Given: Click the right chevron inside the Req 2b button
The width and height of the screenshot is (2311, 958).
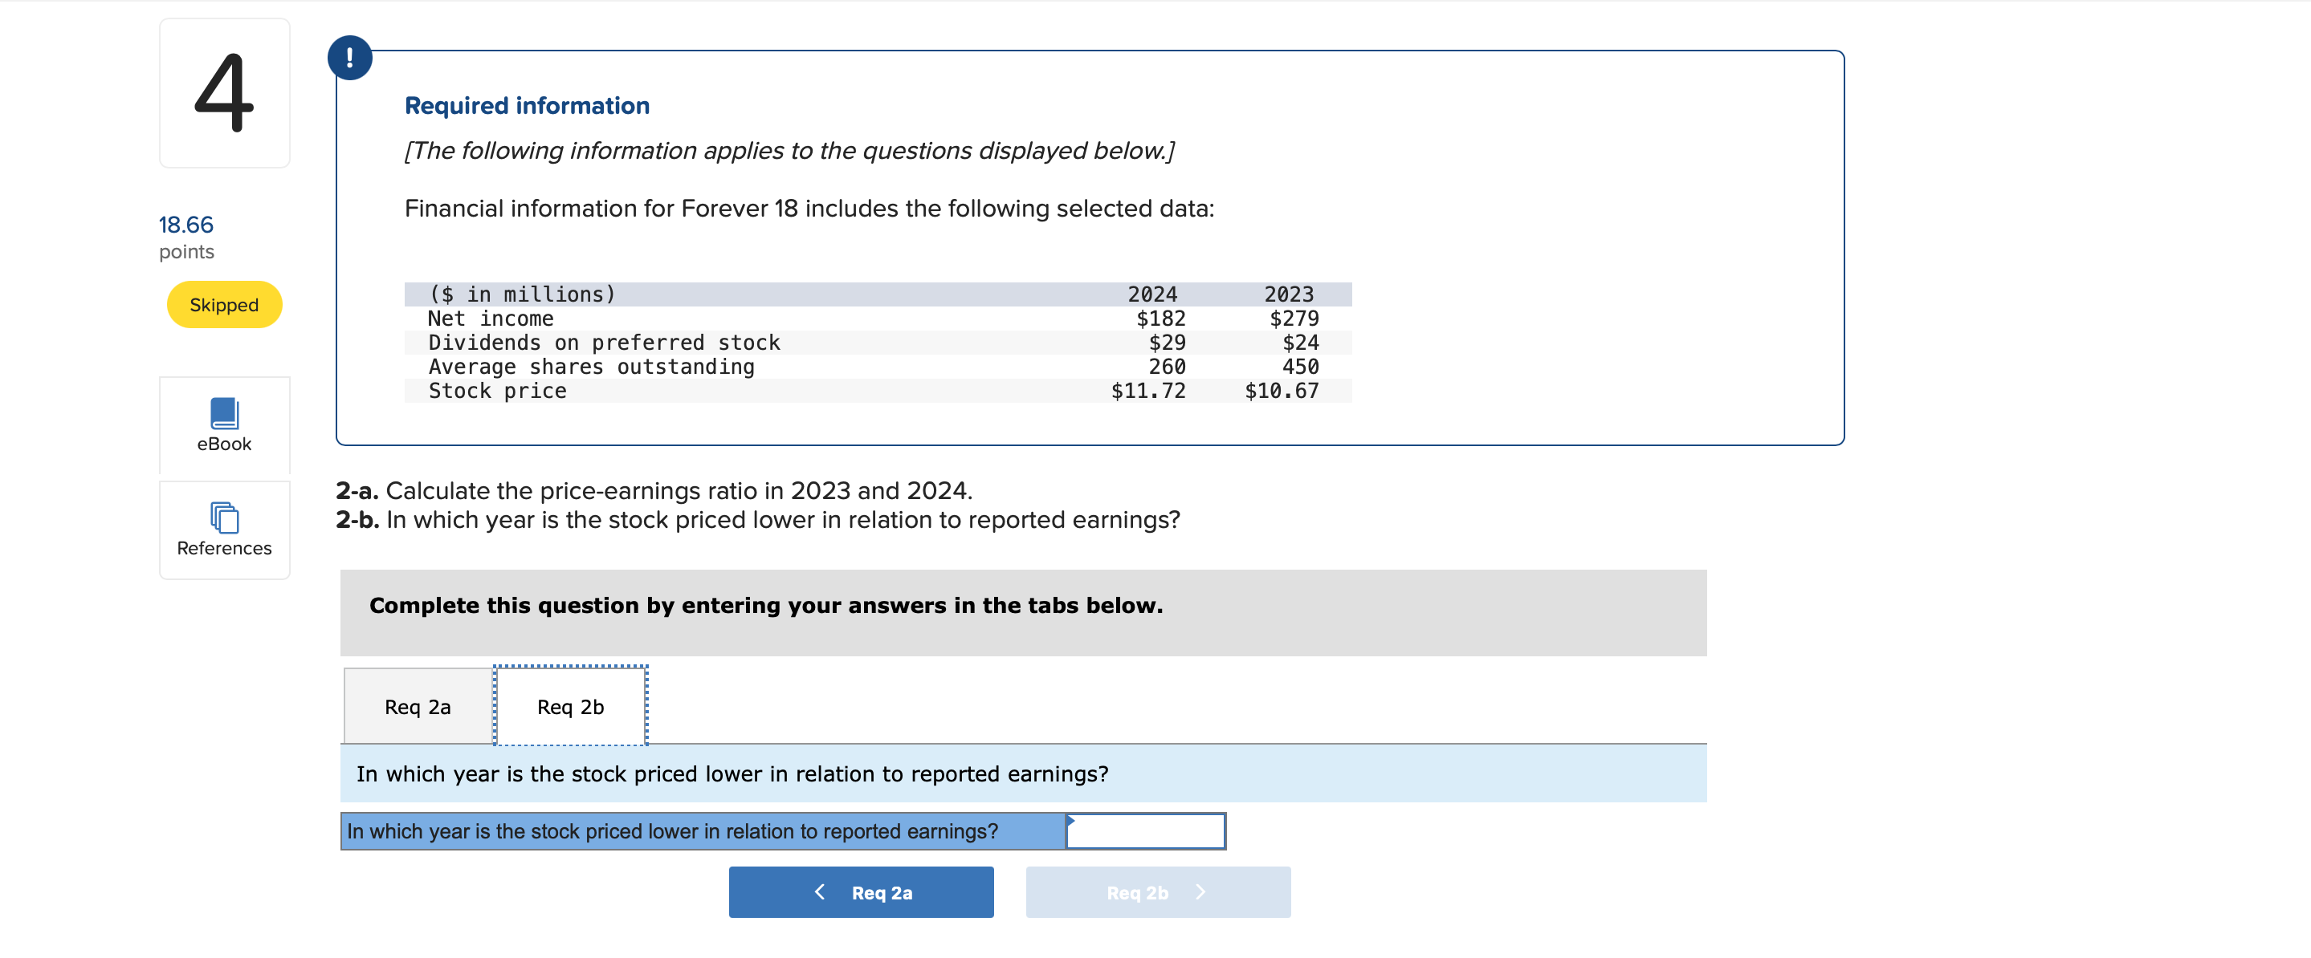Looking at the screenshot, I should pos(1200,891).
